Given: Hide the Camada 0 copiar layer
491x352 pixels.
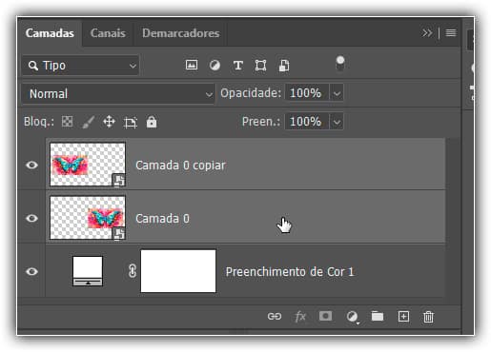Looking at the screenshot, I should 31,165.
